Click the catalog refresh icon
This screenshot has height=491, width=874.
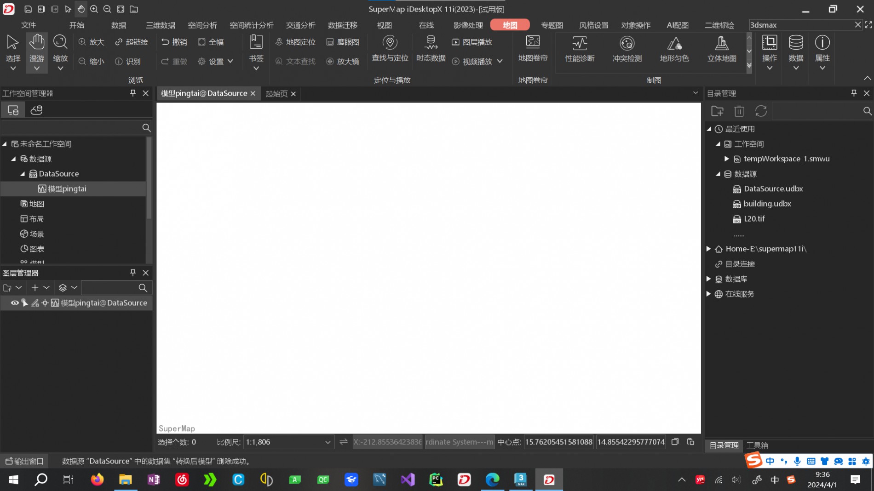coord(761,111)
